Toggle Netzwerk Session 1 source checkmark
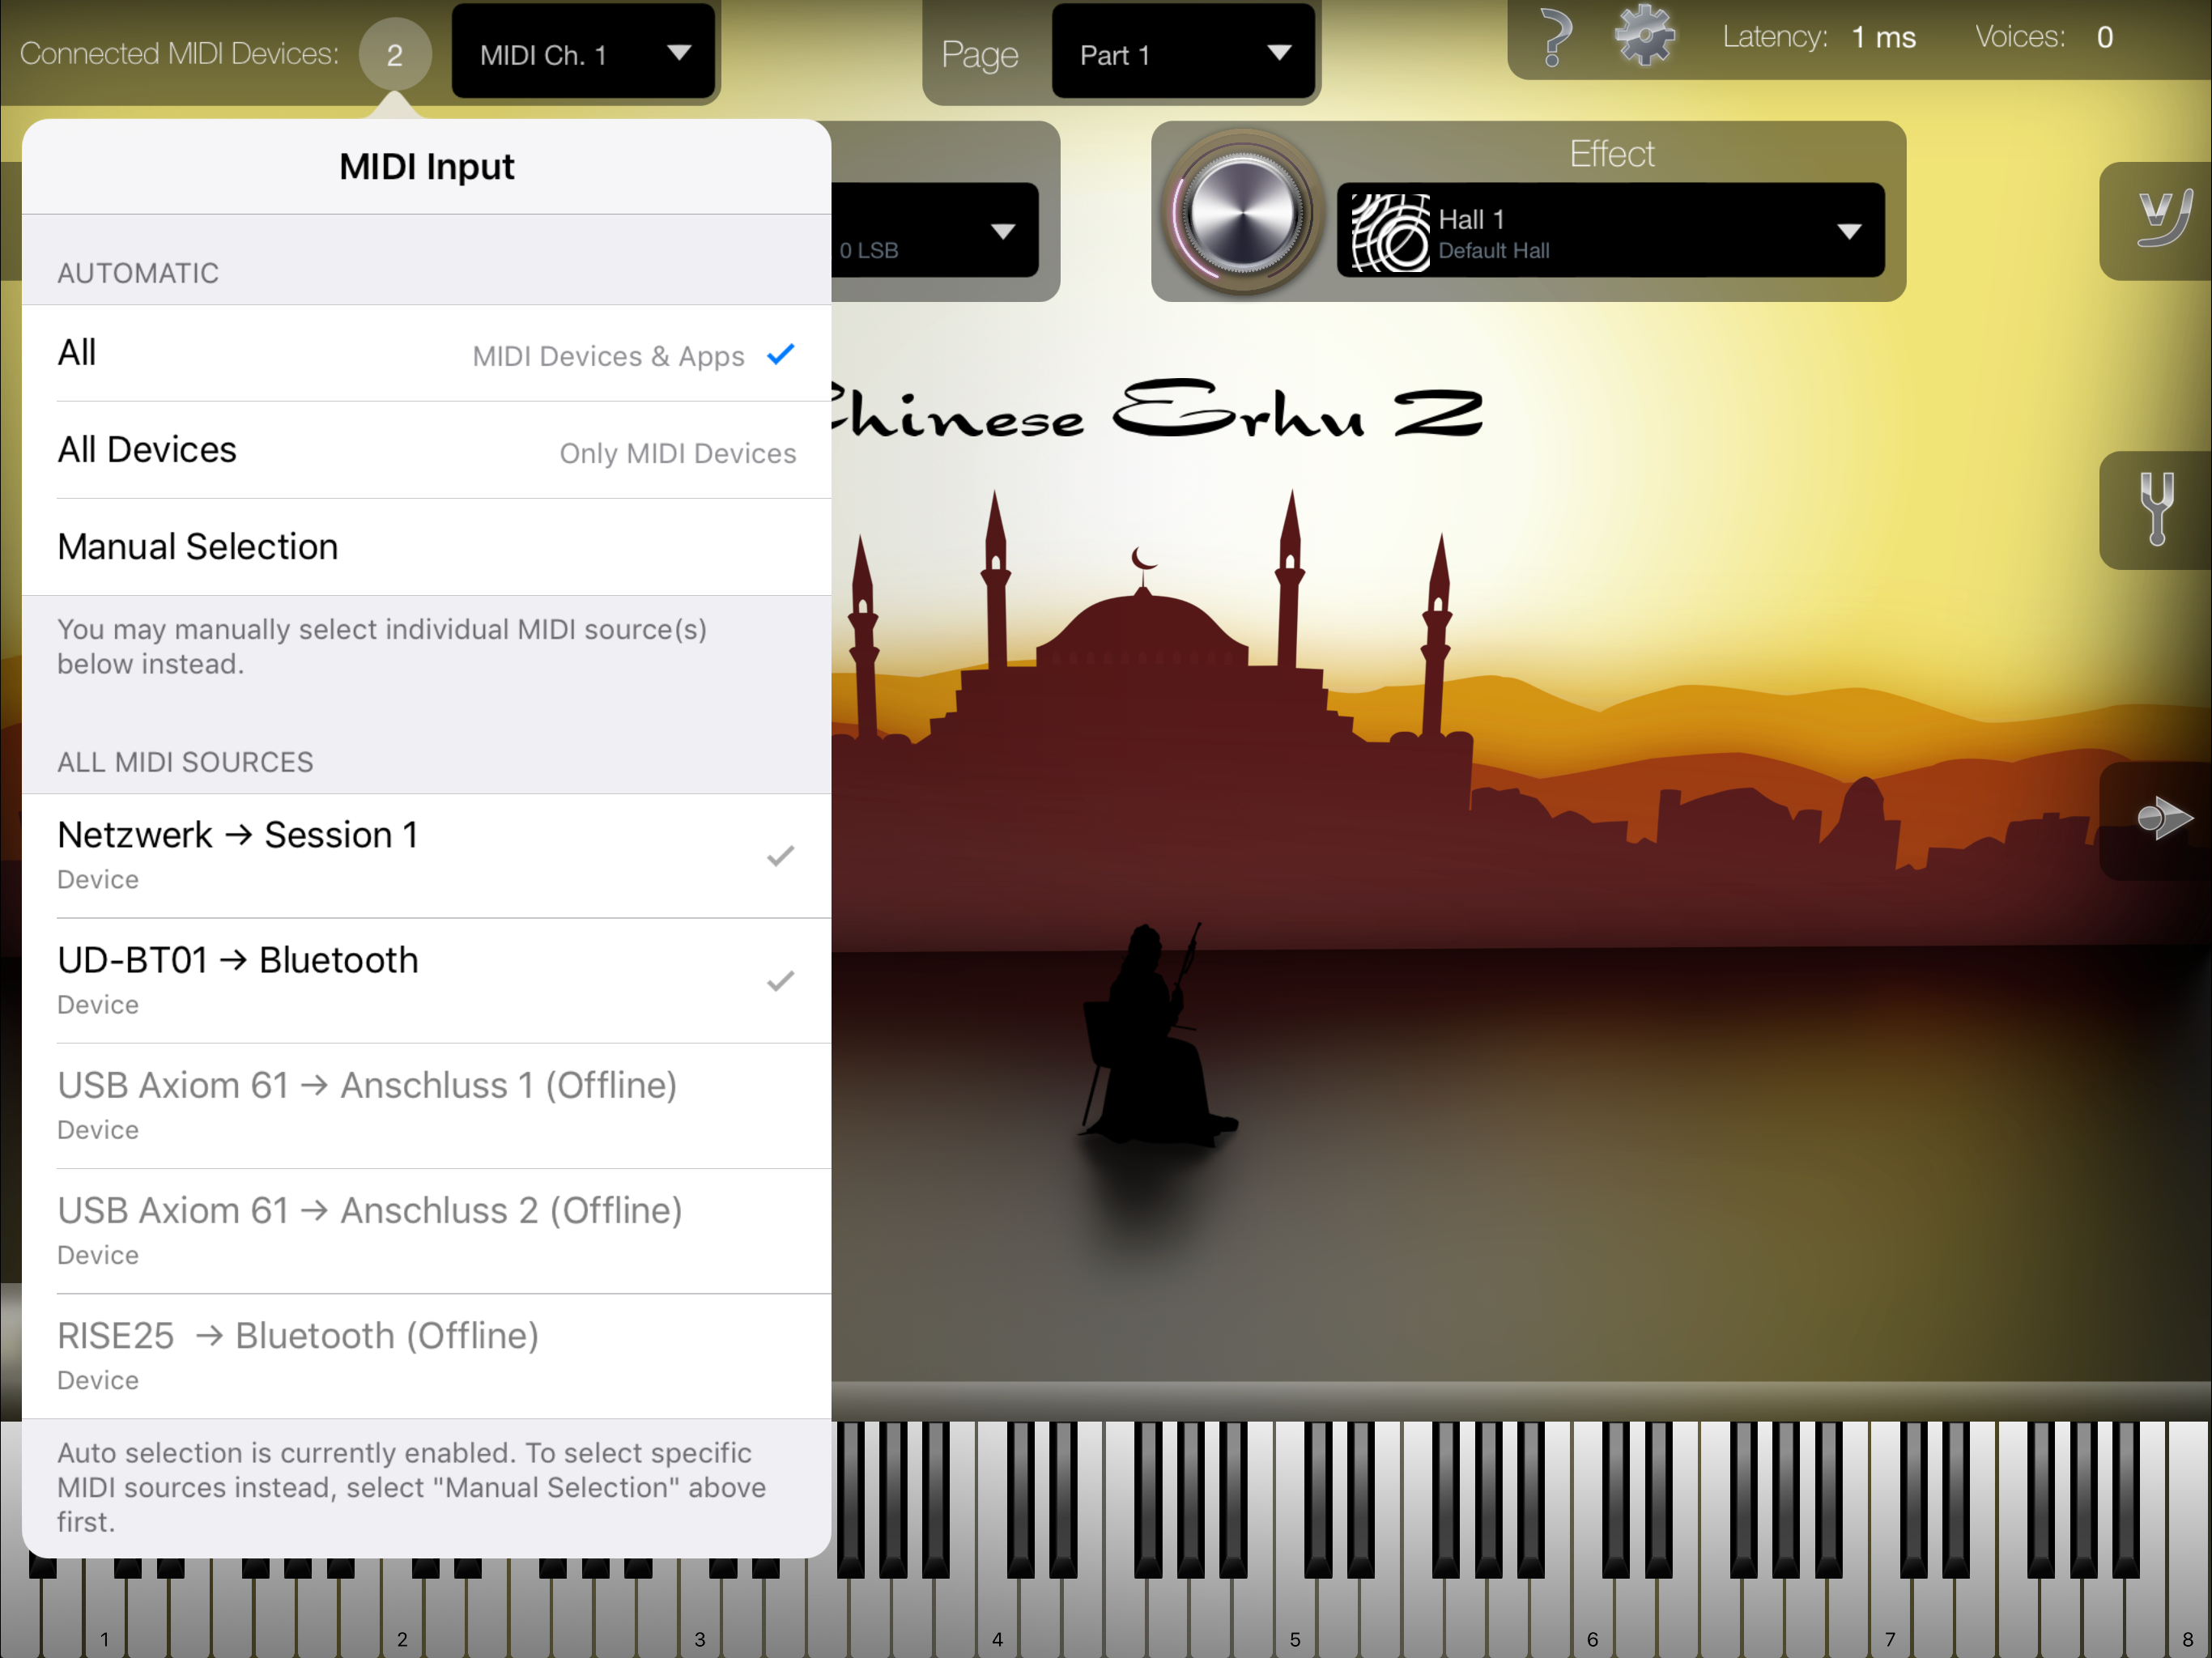2212x1658 pixels. tap(779, 856)
